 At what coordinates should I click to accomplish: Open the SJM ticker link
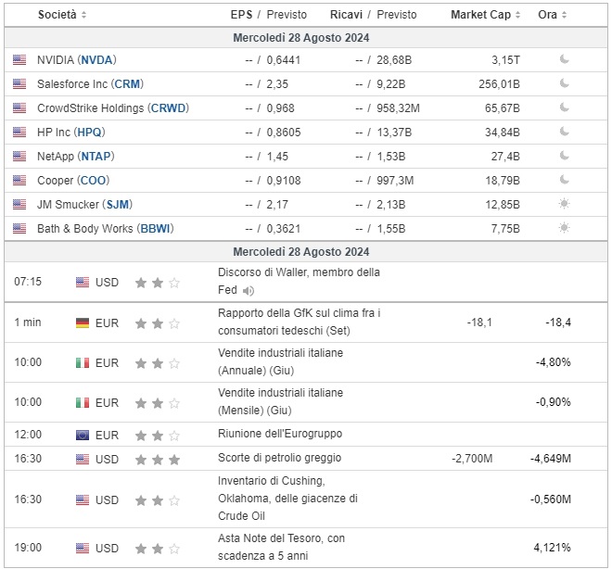tap(118, 205)
